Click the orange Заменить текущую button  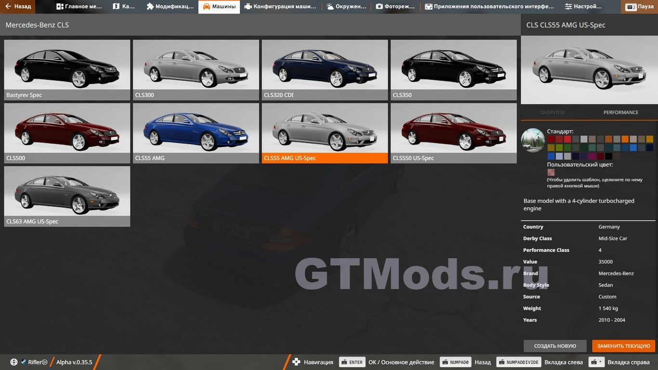(x=624, y=346)
